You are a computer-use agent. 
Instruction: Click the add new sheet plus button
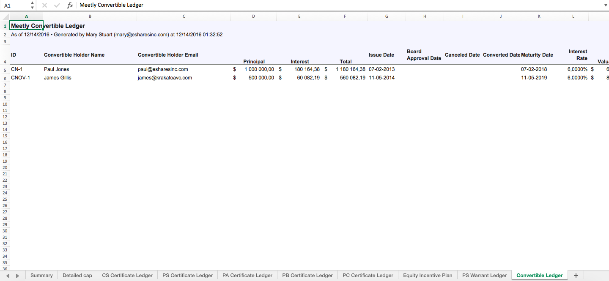tap(576, 275)
